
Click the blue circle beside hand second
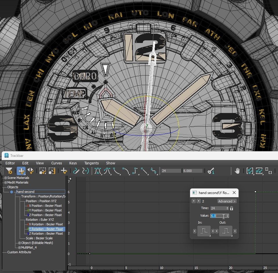click(x=12, y=192)
